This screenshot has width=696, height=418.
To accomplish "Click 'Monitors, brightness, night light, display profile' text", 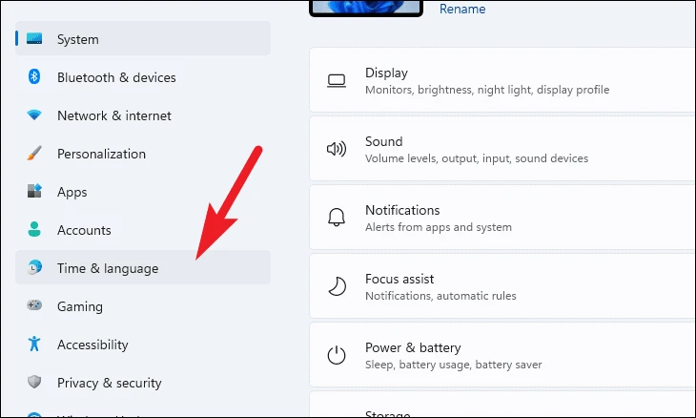I will [487, 90].
